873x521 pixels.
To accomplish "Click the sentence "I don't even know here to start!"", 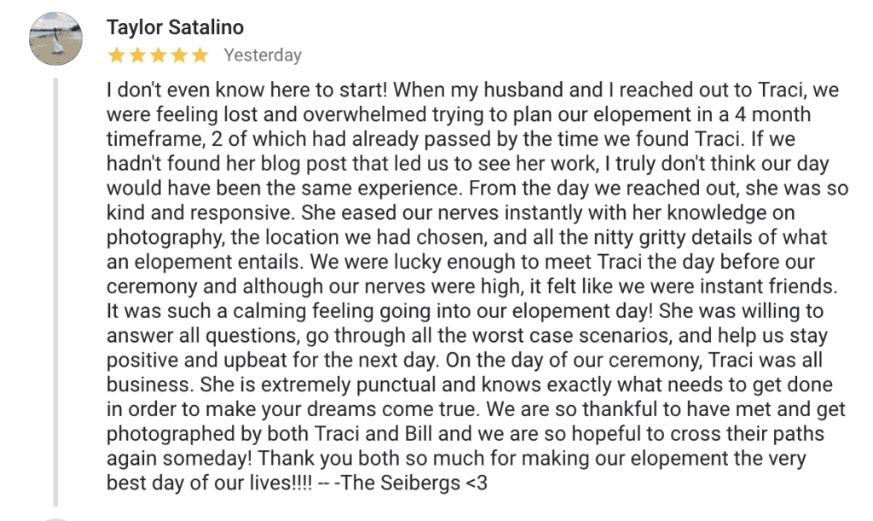I will 248,90.
